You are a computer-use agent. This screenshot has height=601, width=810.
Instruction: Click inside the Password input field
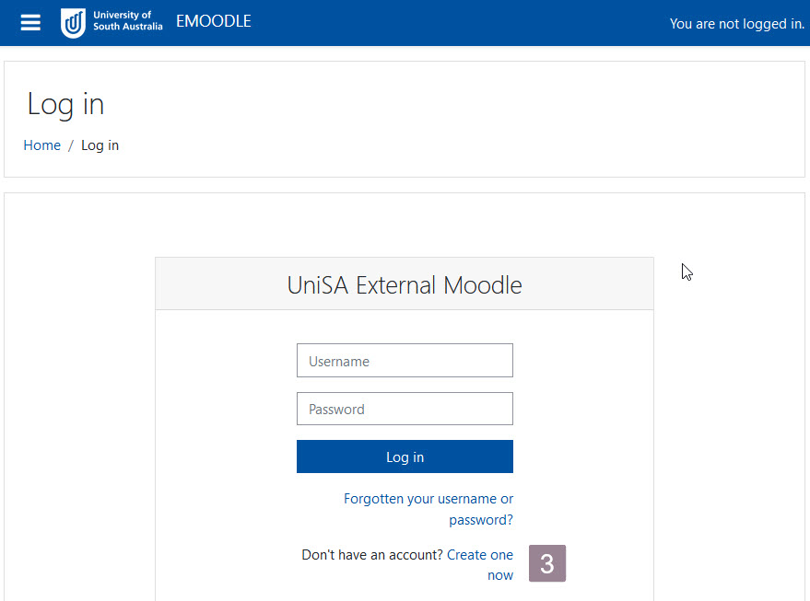(405, 408)
